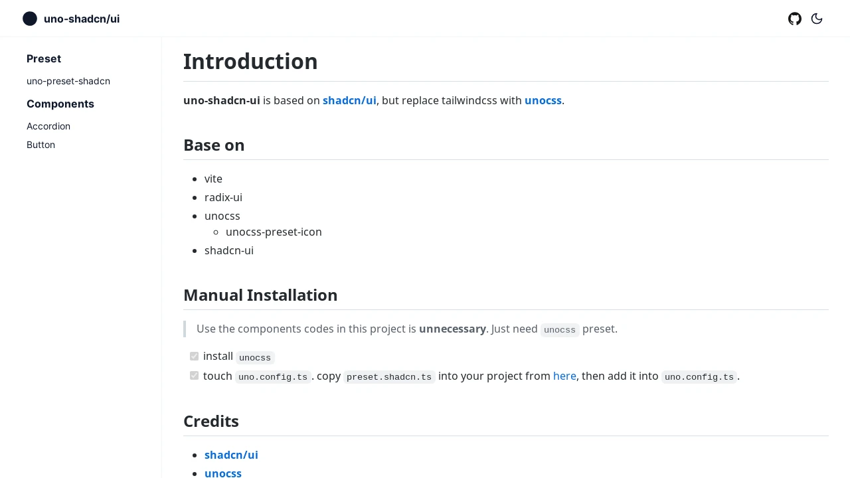Toggle the 'install unocss' checkbox
Viewport: 850px width, 478px height.
point(194,357)
